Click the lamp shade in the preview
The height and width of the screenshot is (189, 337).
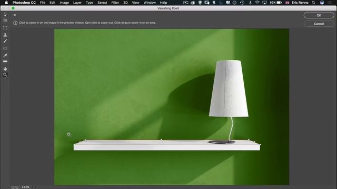pyautogui.click(x=229, y=88)
